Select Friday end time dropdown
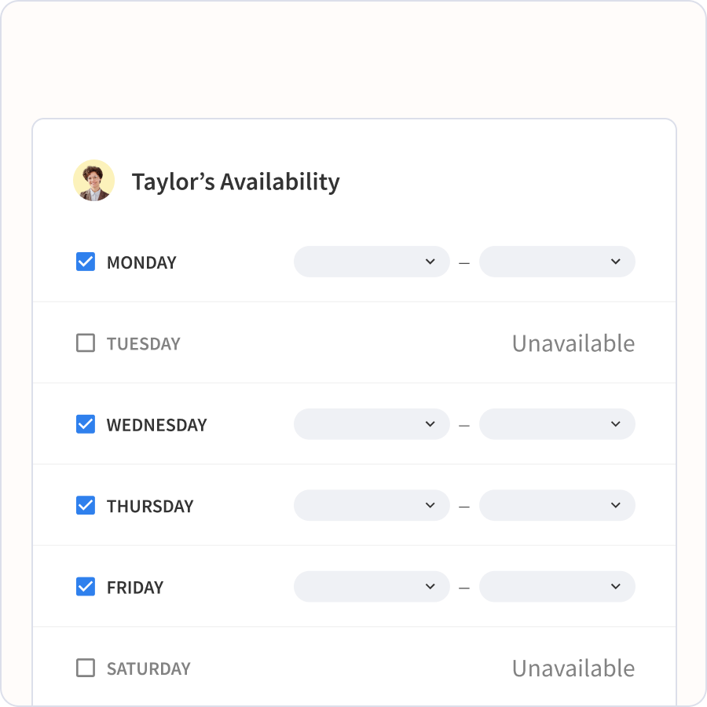The height and width of the screenshot is (707, 707). pos(557,587)
